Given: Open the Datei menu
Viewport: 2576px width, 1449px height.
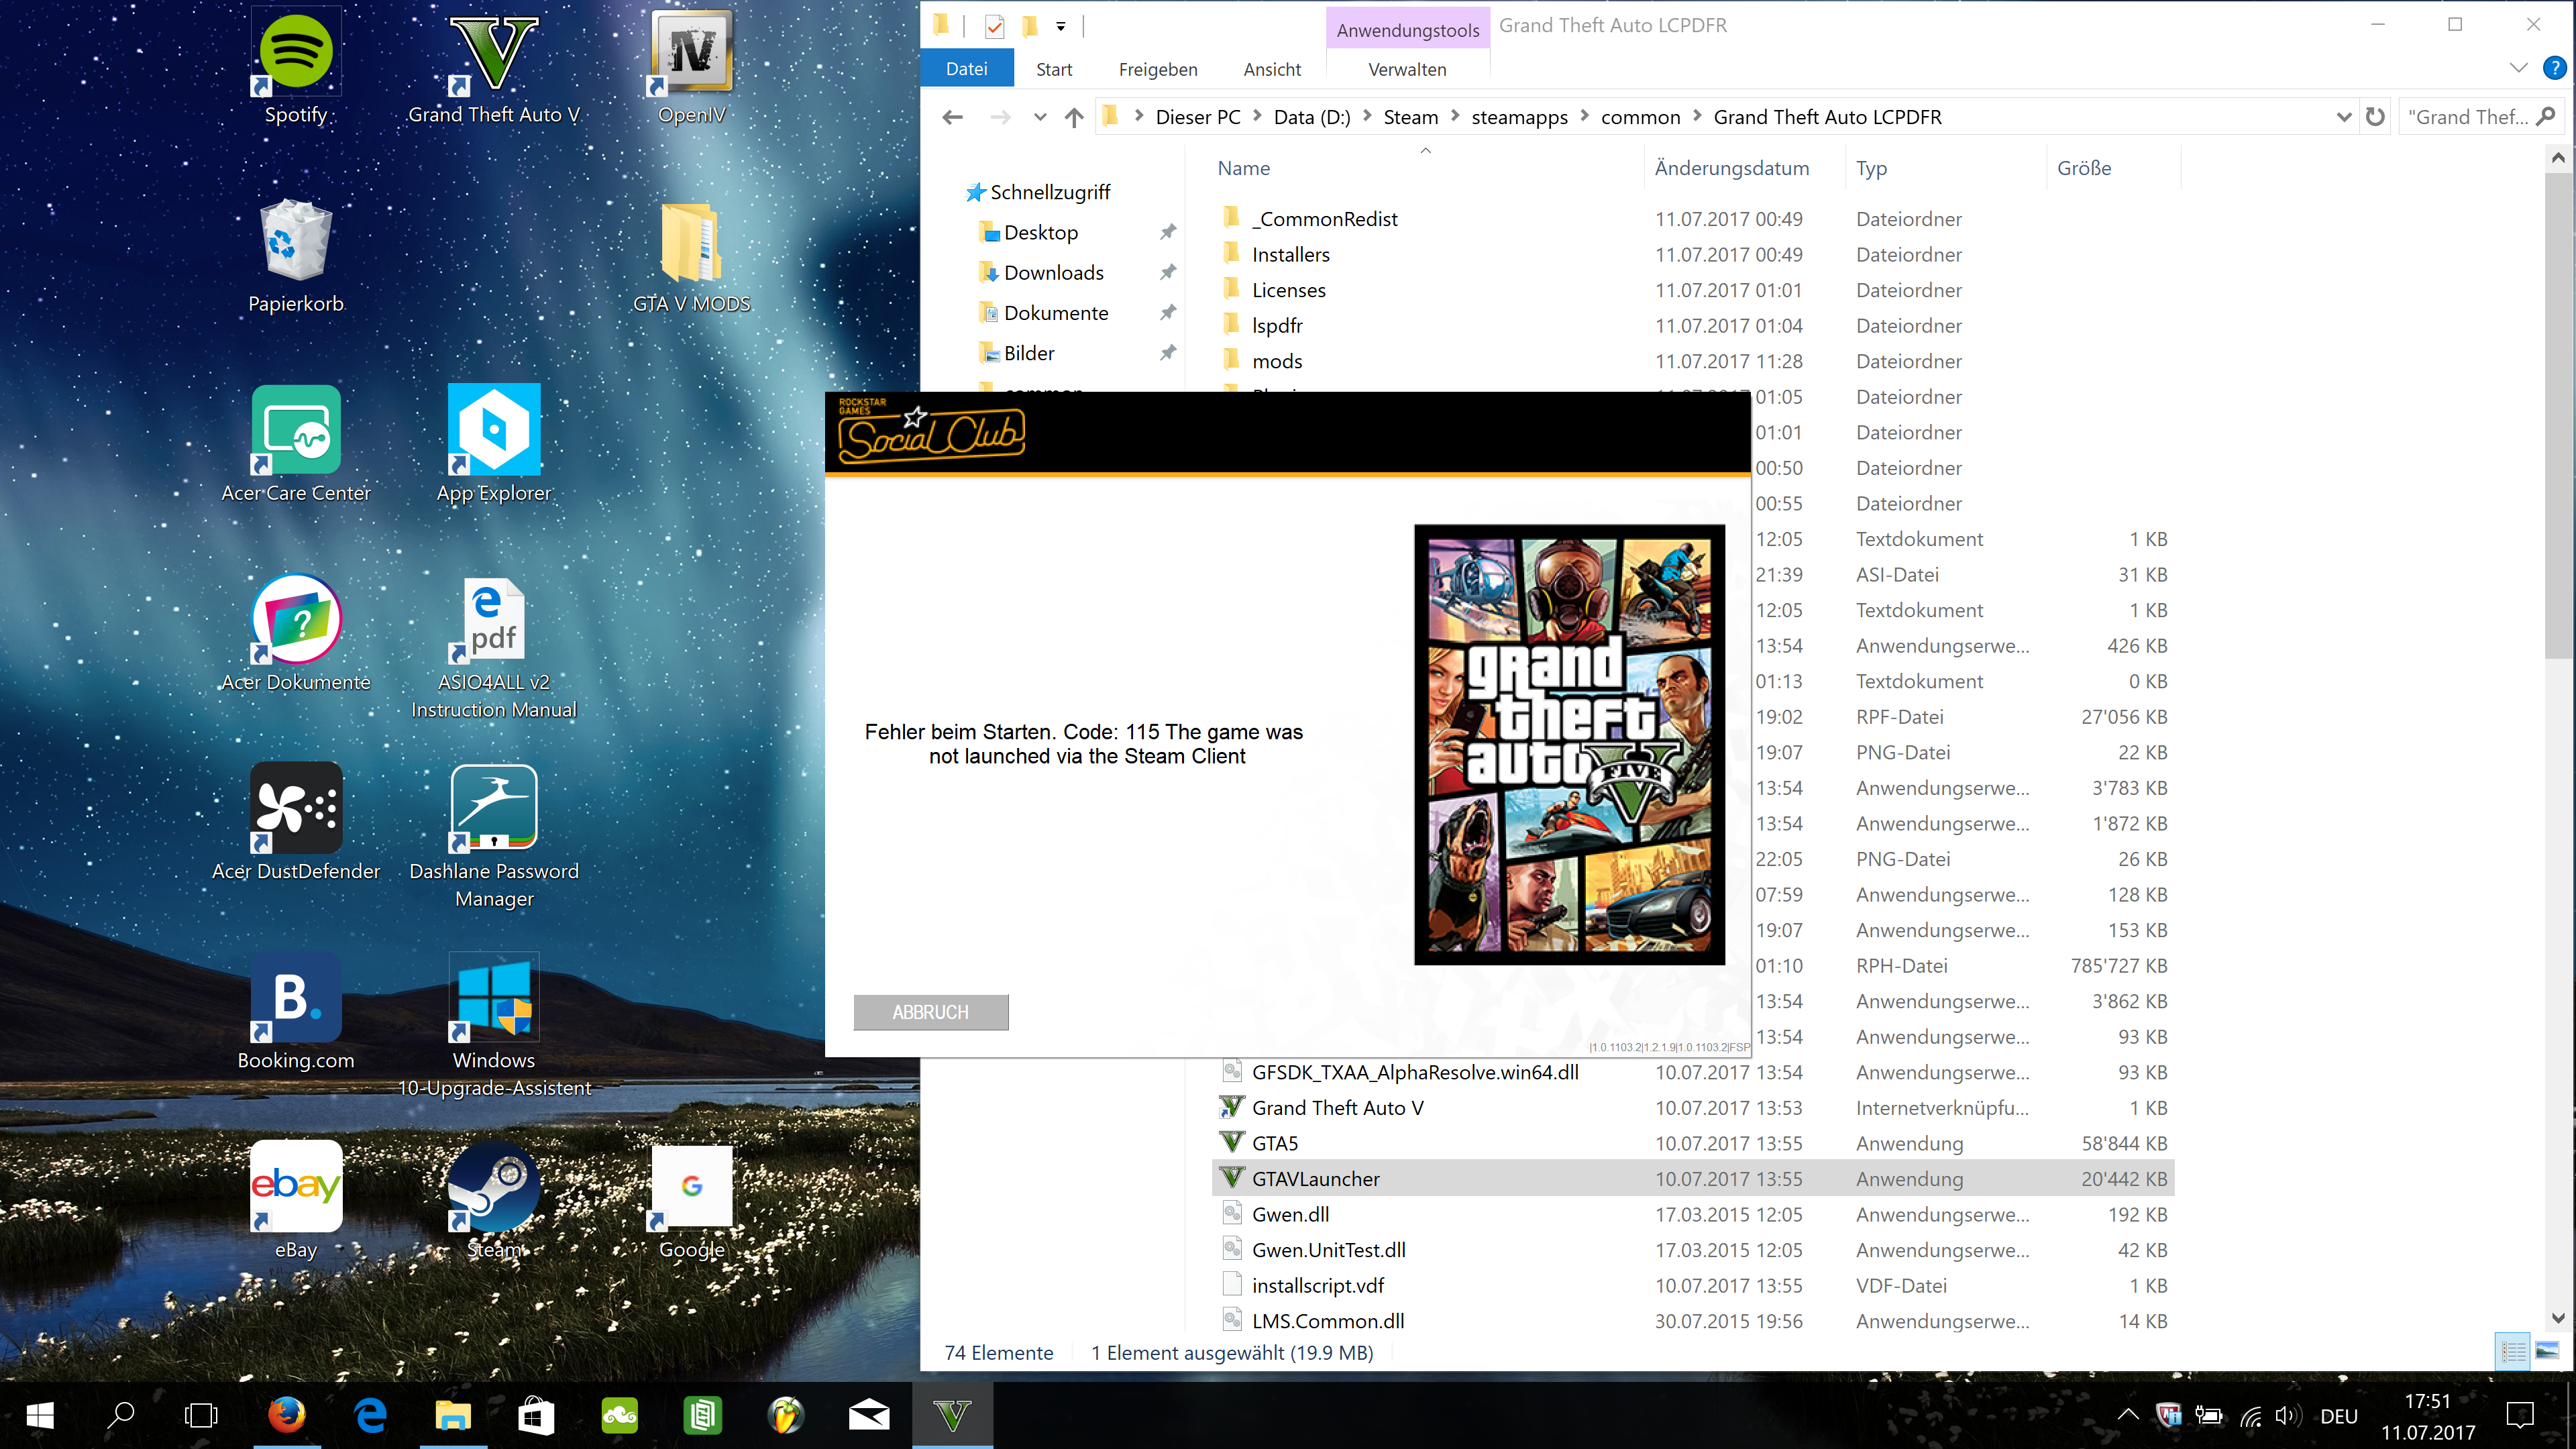Looking at the screenshot, I should [966, 69].
